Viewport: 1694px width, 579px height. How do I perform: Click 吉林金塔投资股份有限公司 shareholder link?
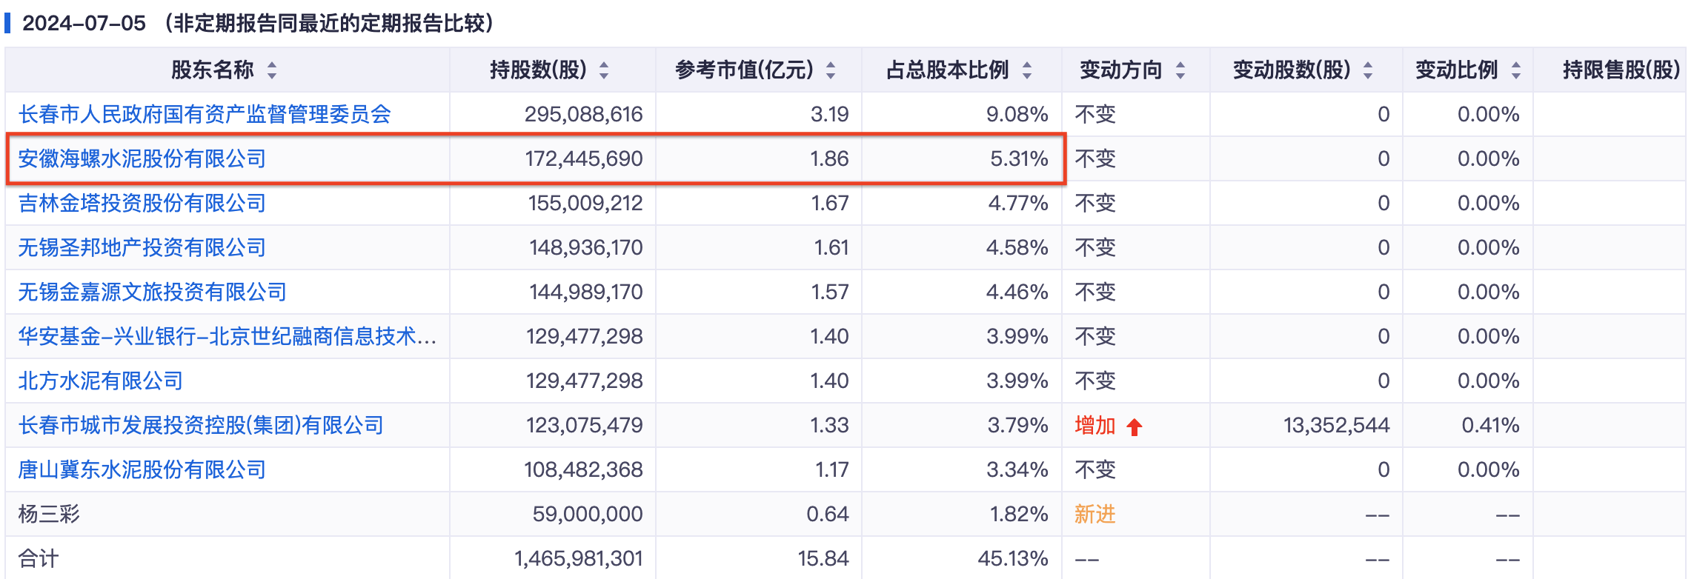tap(142, 204)
